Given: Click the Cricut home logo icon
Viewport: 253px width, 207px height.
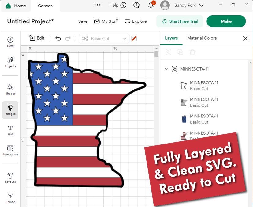Looking at the screenshot, I should (x=8, y=6).
